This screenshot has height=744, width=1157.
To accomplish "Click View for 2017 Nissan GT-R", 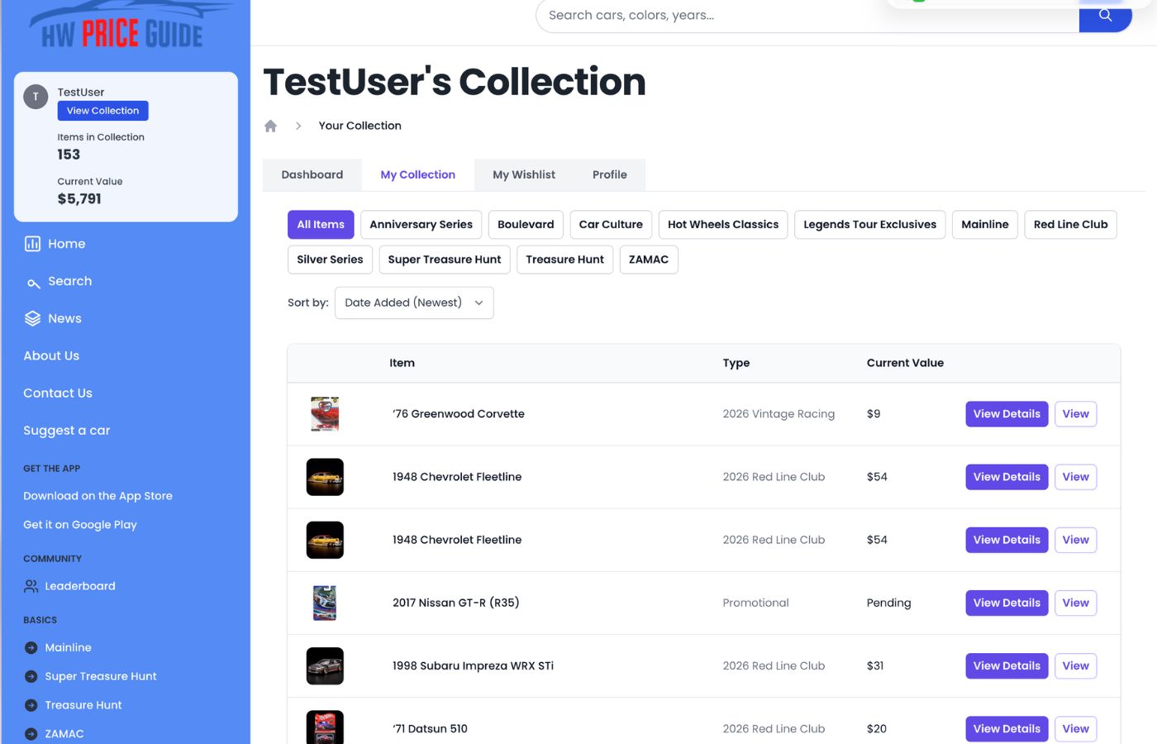I will point(1076,603).
